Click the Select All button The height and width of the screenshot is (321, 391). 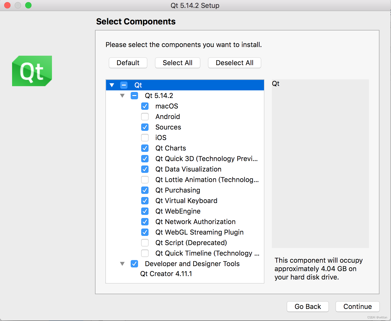click(177, 63)
